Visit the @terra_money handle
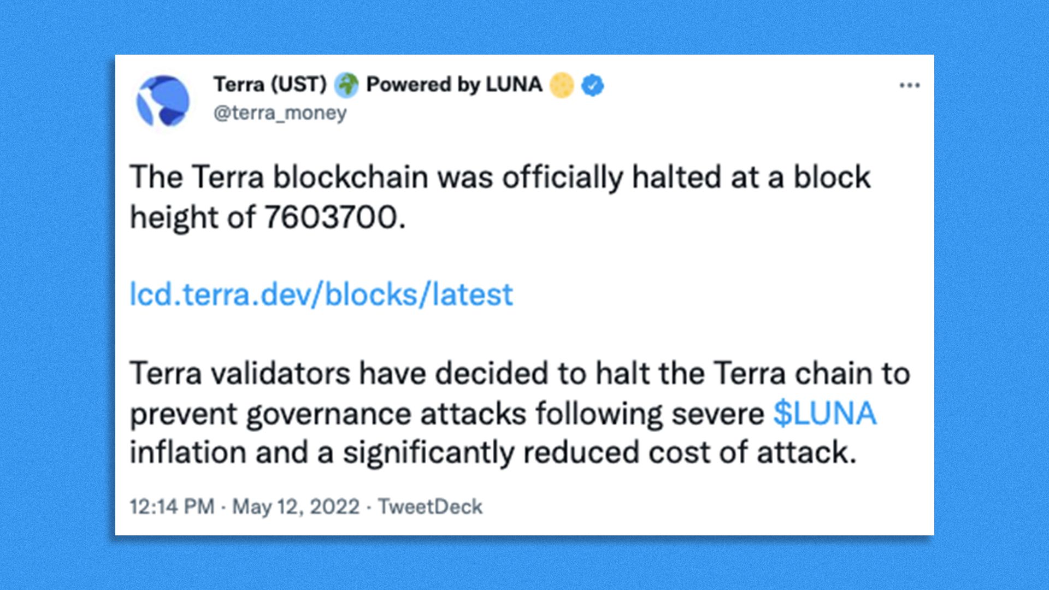 coord(280,113)
